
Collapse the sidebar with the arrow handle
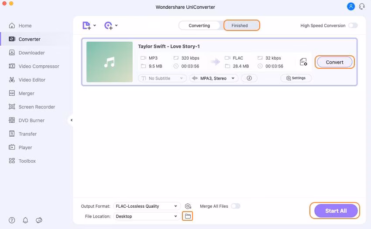71,120
